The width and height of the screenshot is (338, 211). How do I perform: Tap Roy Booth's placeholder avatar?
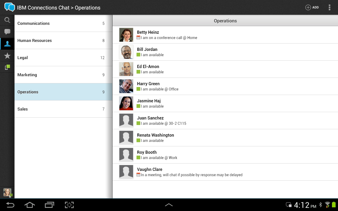(x=126, y=155)
